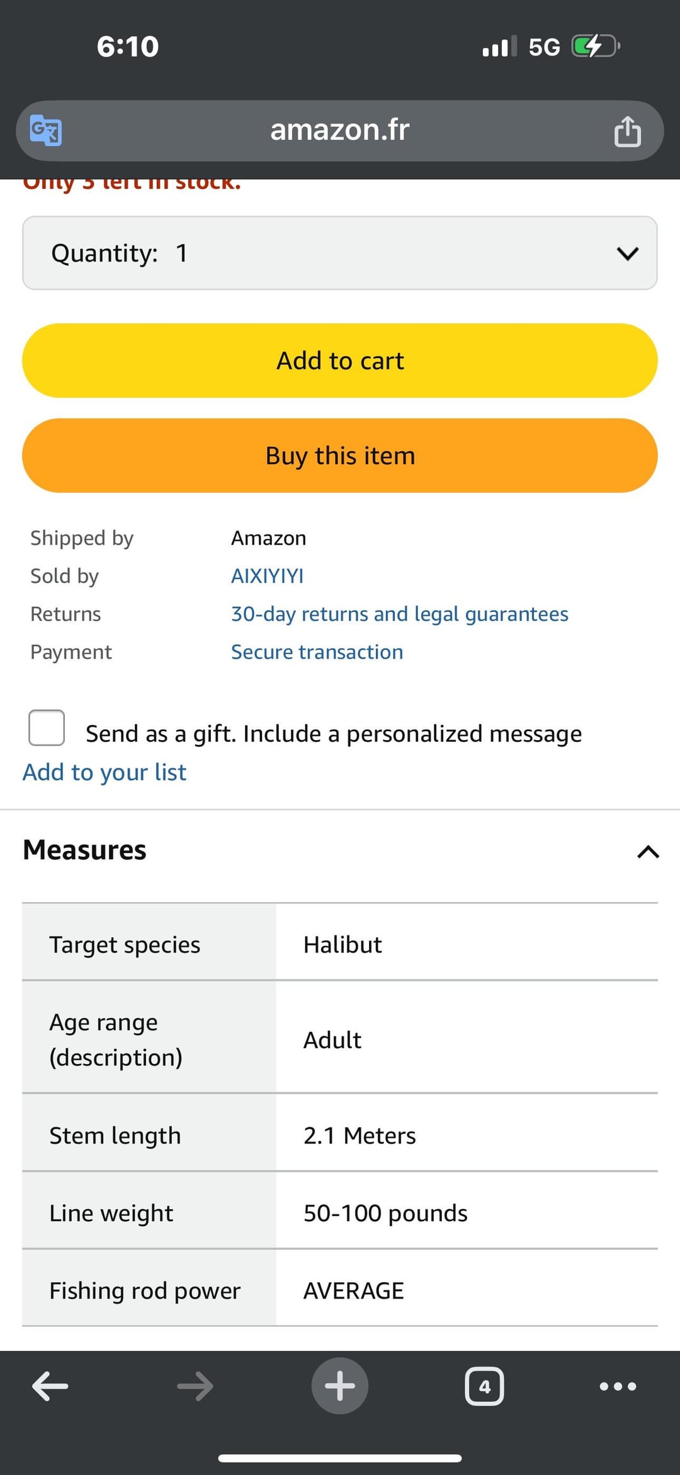Open the Quantity dropdown
The image size is (680, 1475).
click(340, 253)
